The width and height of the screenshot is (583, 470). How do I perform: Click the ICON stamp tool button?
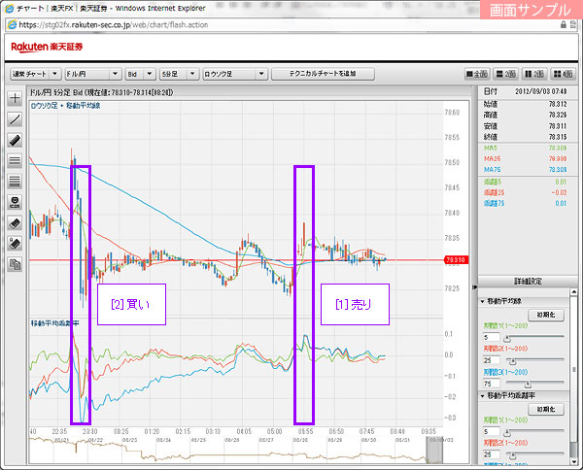tap(15, 202)
